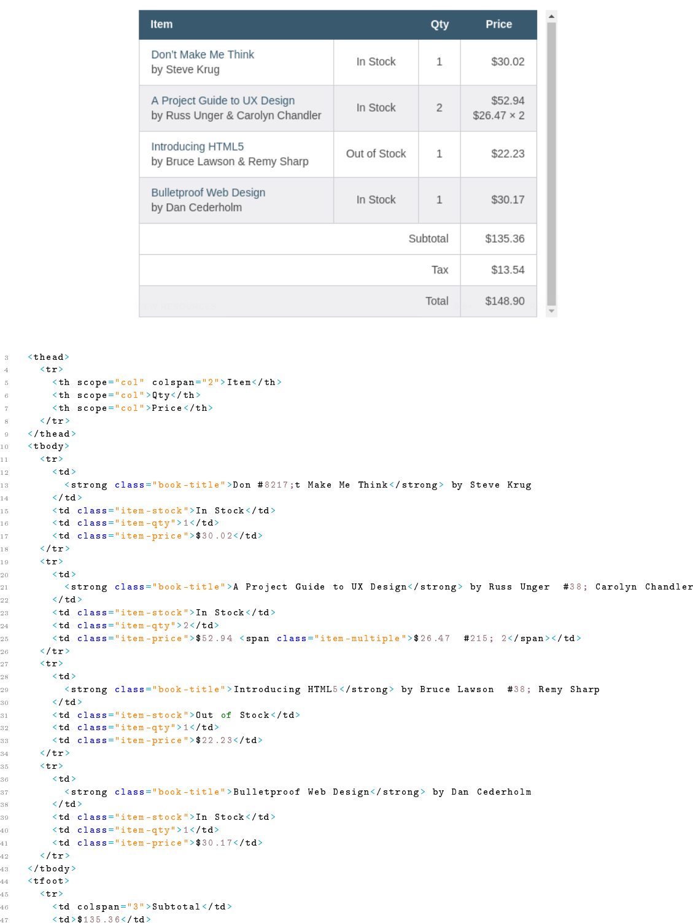Select In Stock for Don't Make Me Think
The height and width of the screenshot is (923, 693).
376,62
